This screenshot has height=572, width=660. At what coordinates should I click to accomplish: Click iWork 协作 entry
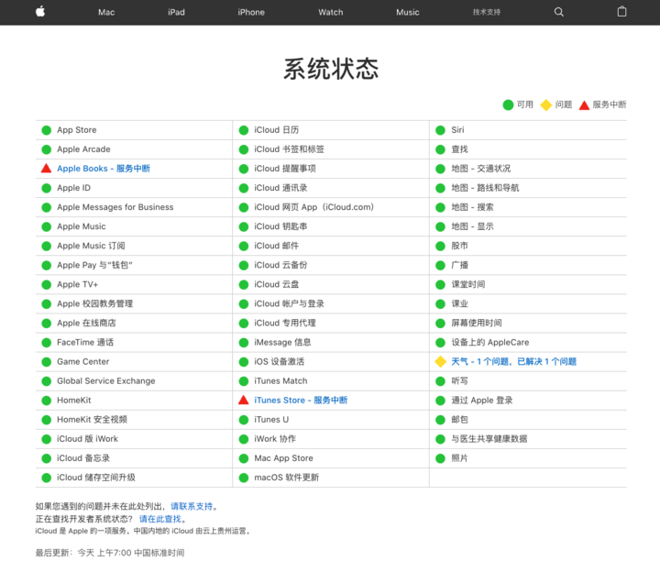click(275, 439)
